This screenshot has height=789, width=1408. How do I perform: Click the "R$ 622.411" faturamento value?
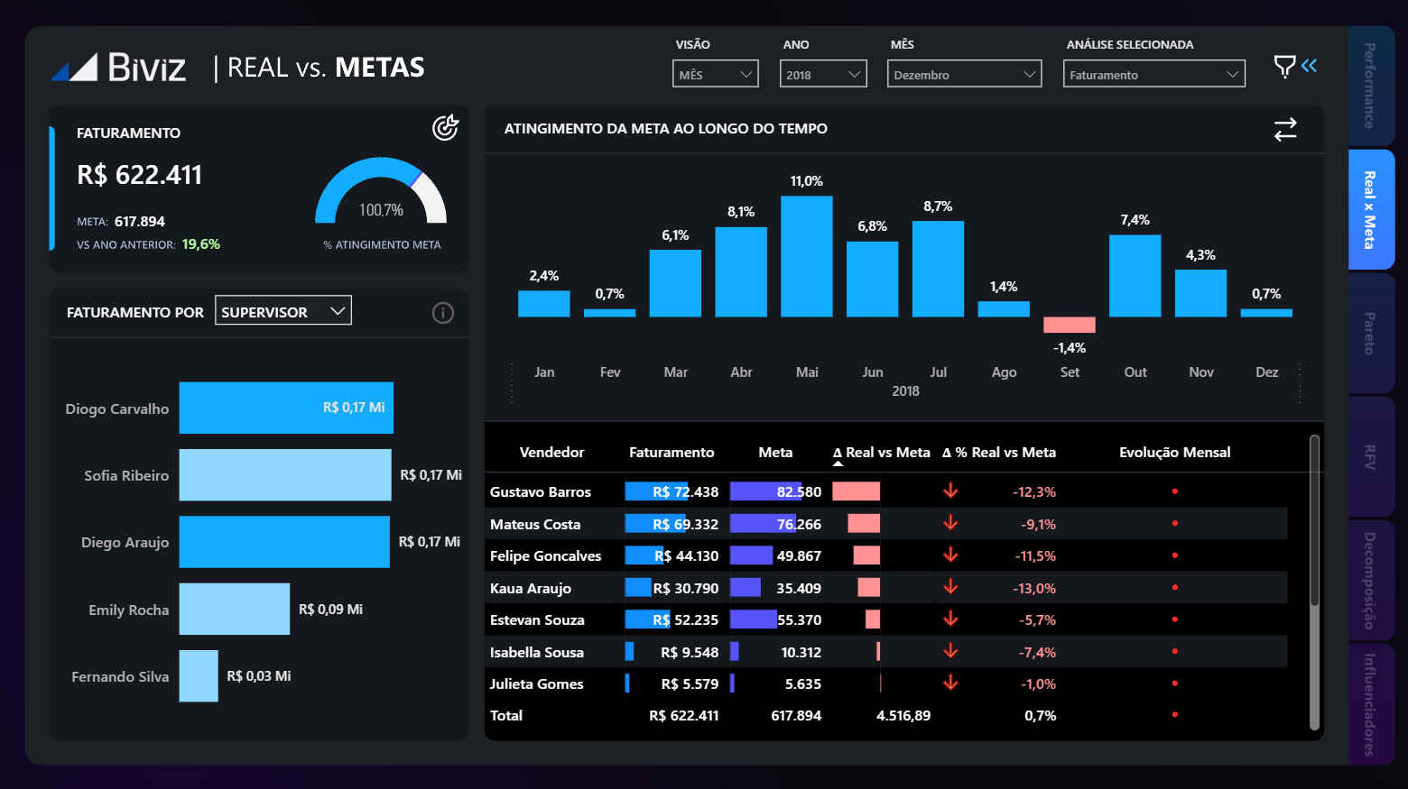point(140,175)
